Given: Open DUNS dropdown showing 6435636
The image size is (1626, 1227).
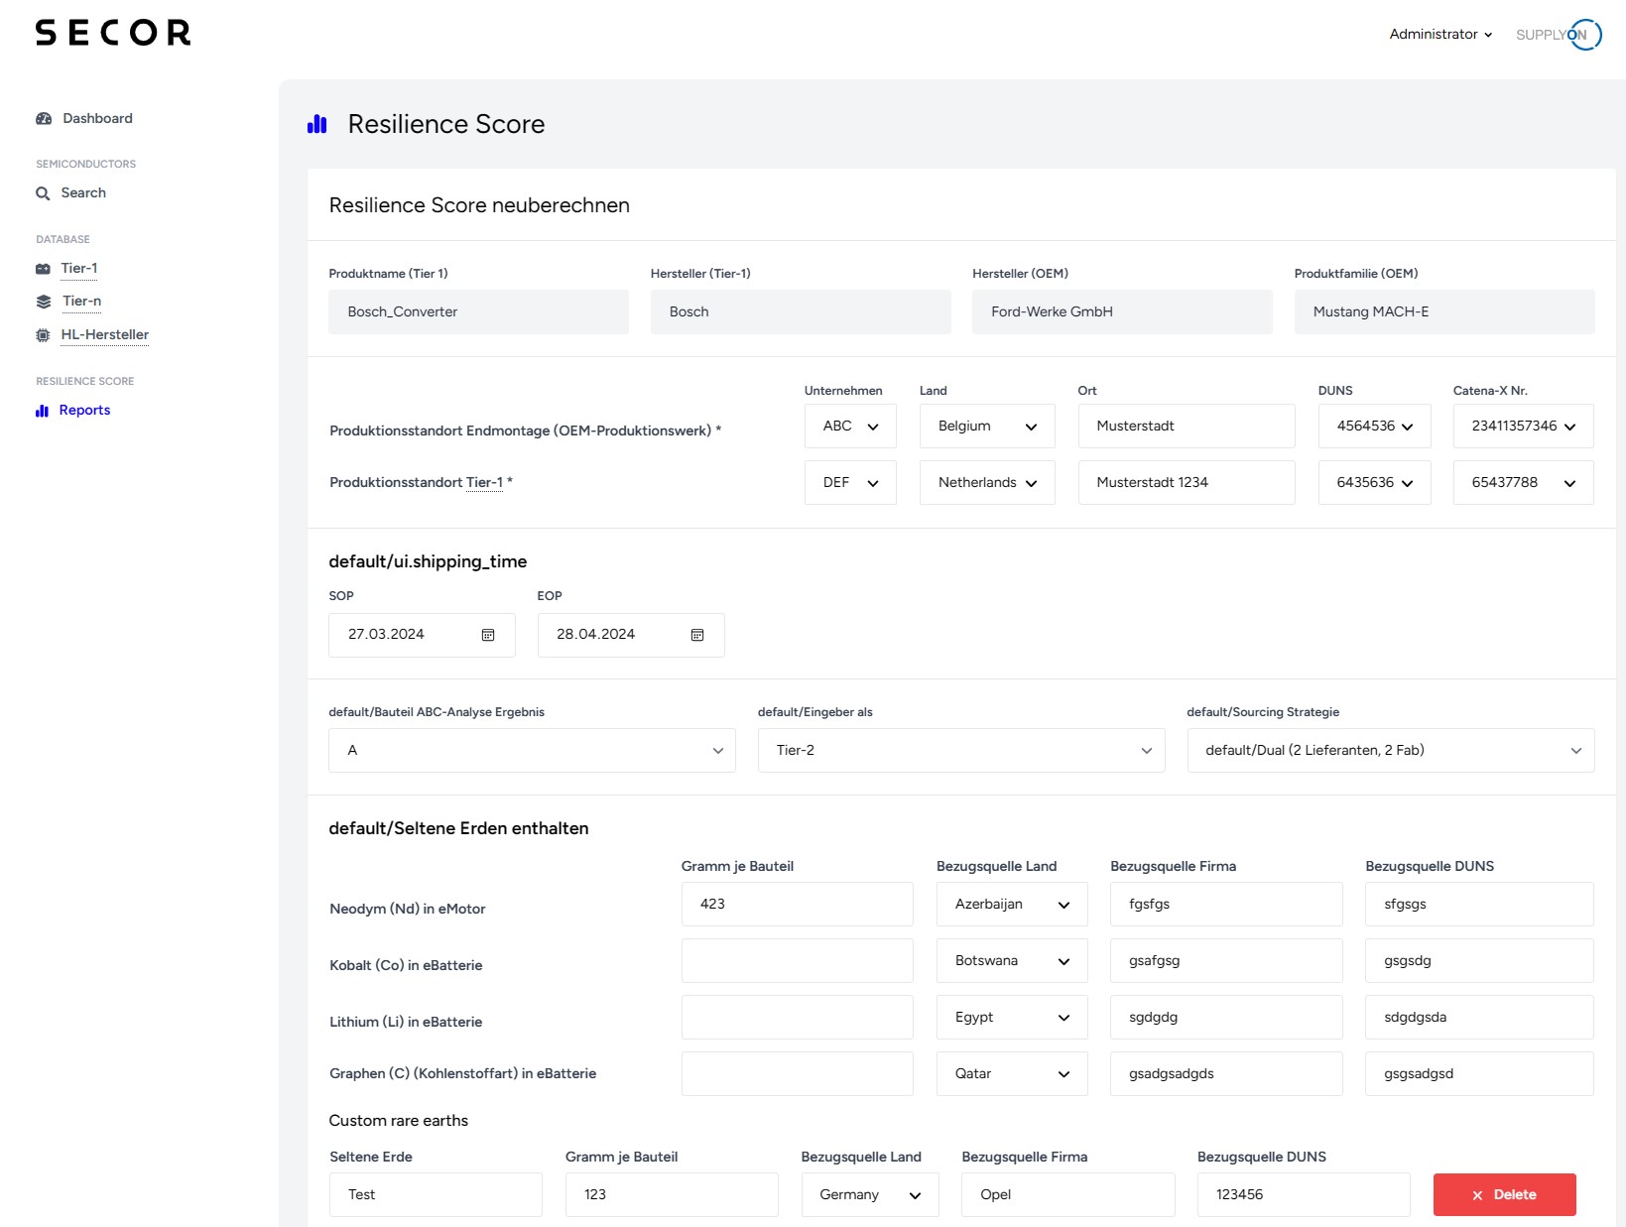Looking at the screenshot, I should pos(1375,483).
